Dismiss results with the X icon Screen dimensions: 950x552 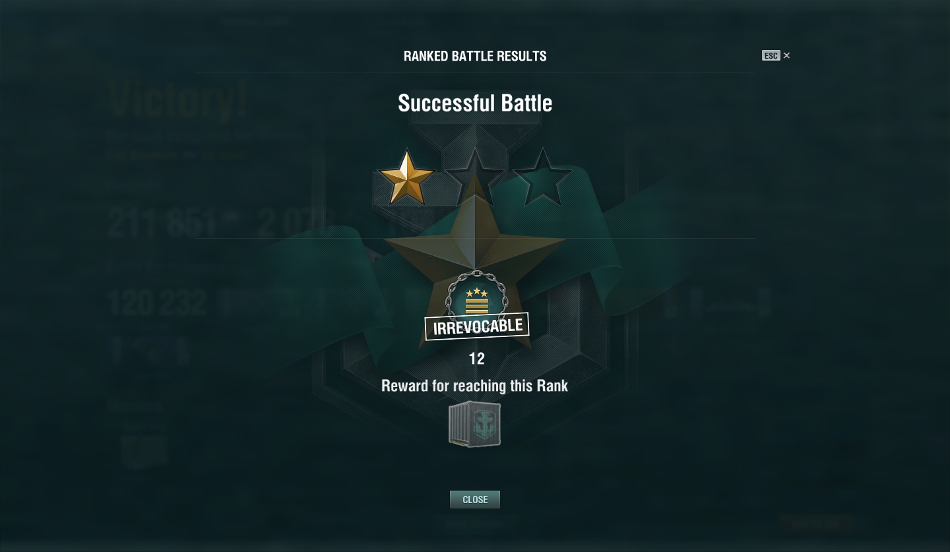pyautogui.click(x=786, y=55)
